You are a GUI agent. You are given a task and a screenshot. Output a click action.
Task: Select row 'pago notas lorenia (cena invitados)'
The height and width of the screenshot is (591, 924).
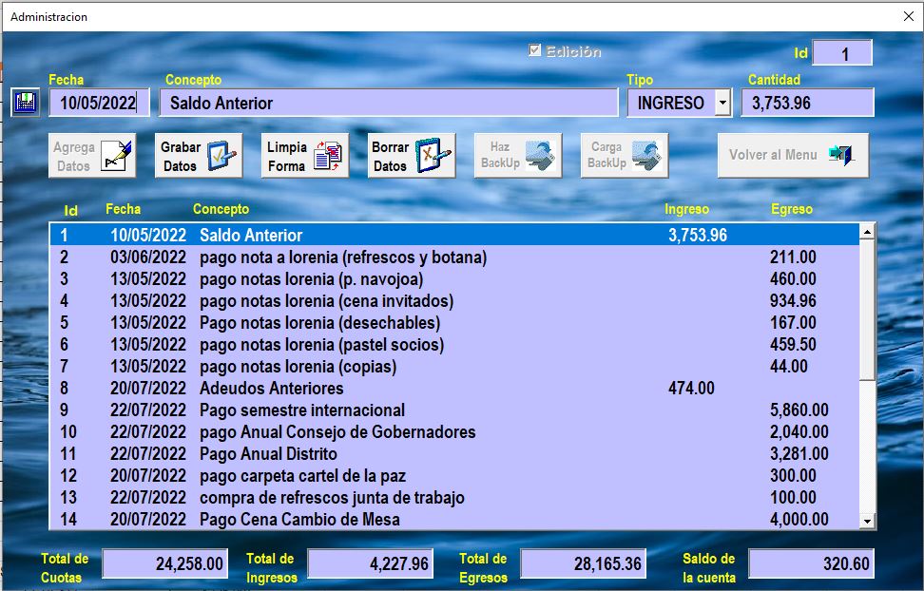pyautogui.click(x=454, y=300)
